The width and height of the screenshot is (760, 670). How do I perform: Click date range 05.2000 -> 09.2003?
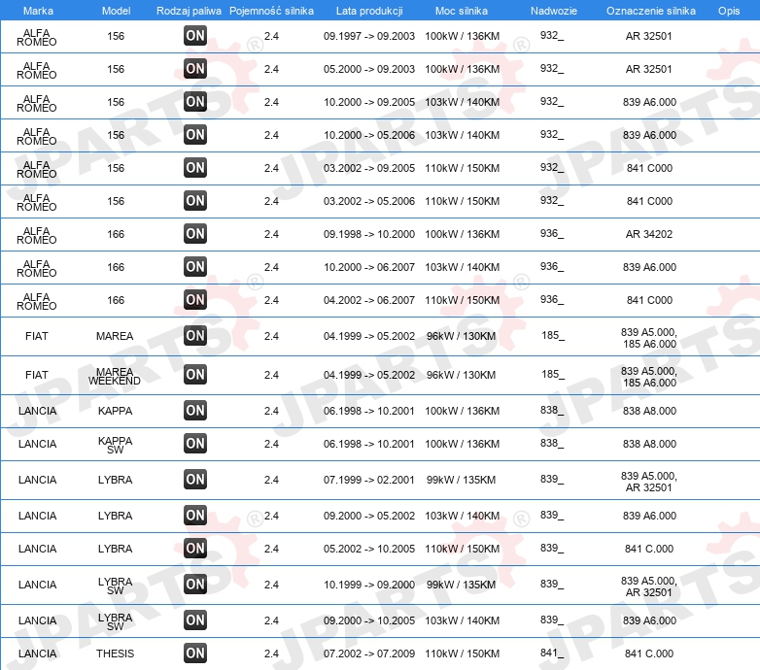(x=369, y=69)
